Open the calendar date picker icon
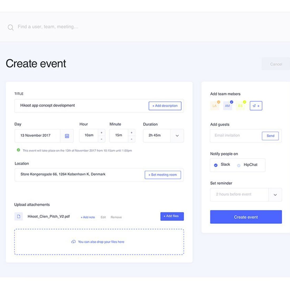The image size is (290, 281). click(x=67, y=136)
